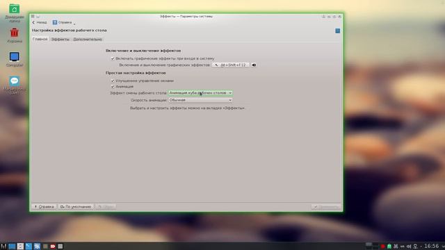Click the blue arrow icon in the taskbar
The width and height of the screenshot is (445, 250).
coord(29,247)
